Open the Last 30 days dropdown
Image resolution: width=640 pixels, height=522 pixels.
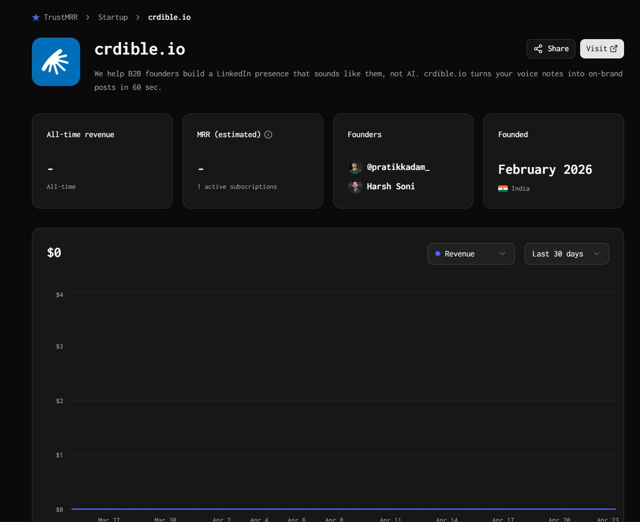tap(566, 254)
